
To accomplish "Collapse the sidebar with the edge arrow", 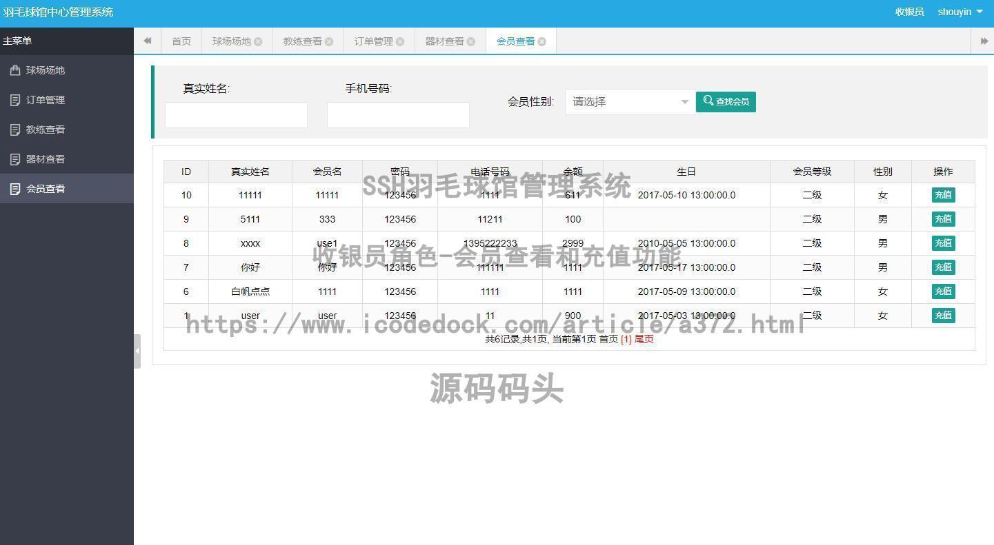I will [x=136, y=351].
